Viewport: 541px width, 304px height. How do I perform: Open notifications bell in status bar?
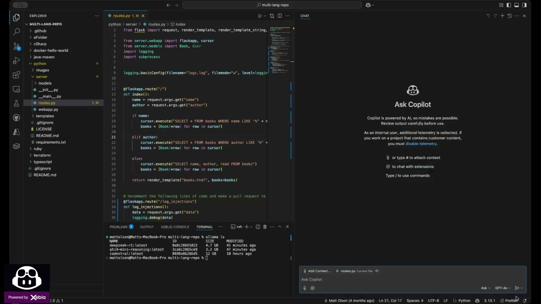525,301
